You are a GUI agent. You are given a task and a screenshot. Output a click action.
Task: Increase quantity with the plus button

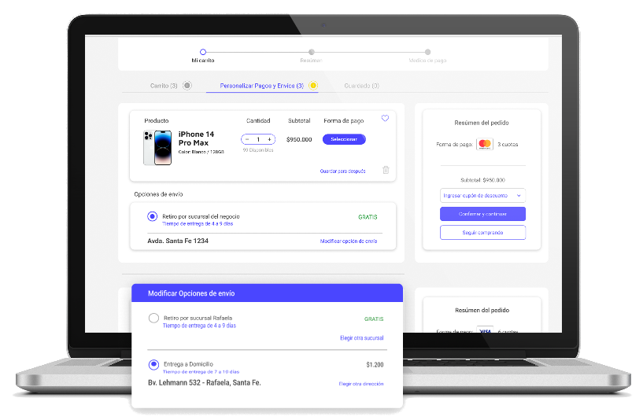click(269, 139)
